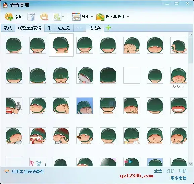Switch to the 默认 tab

coord(8,28)
